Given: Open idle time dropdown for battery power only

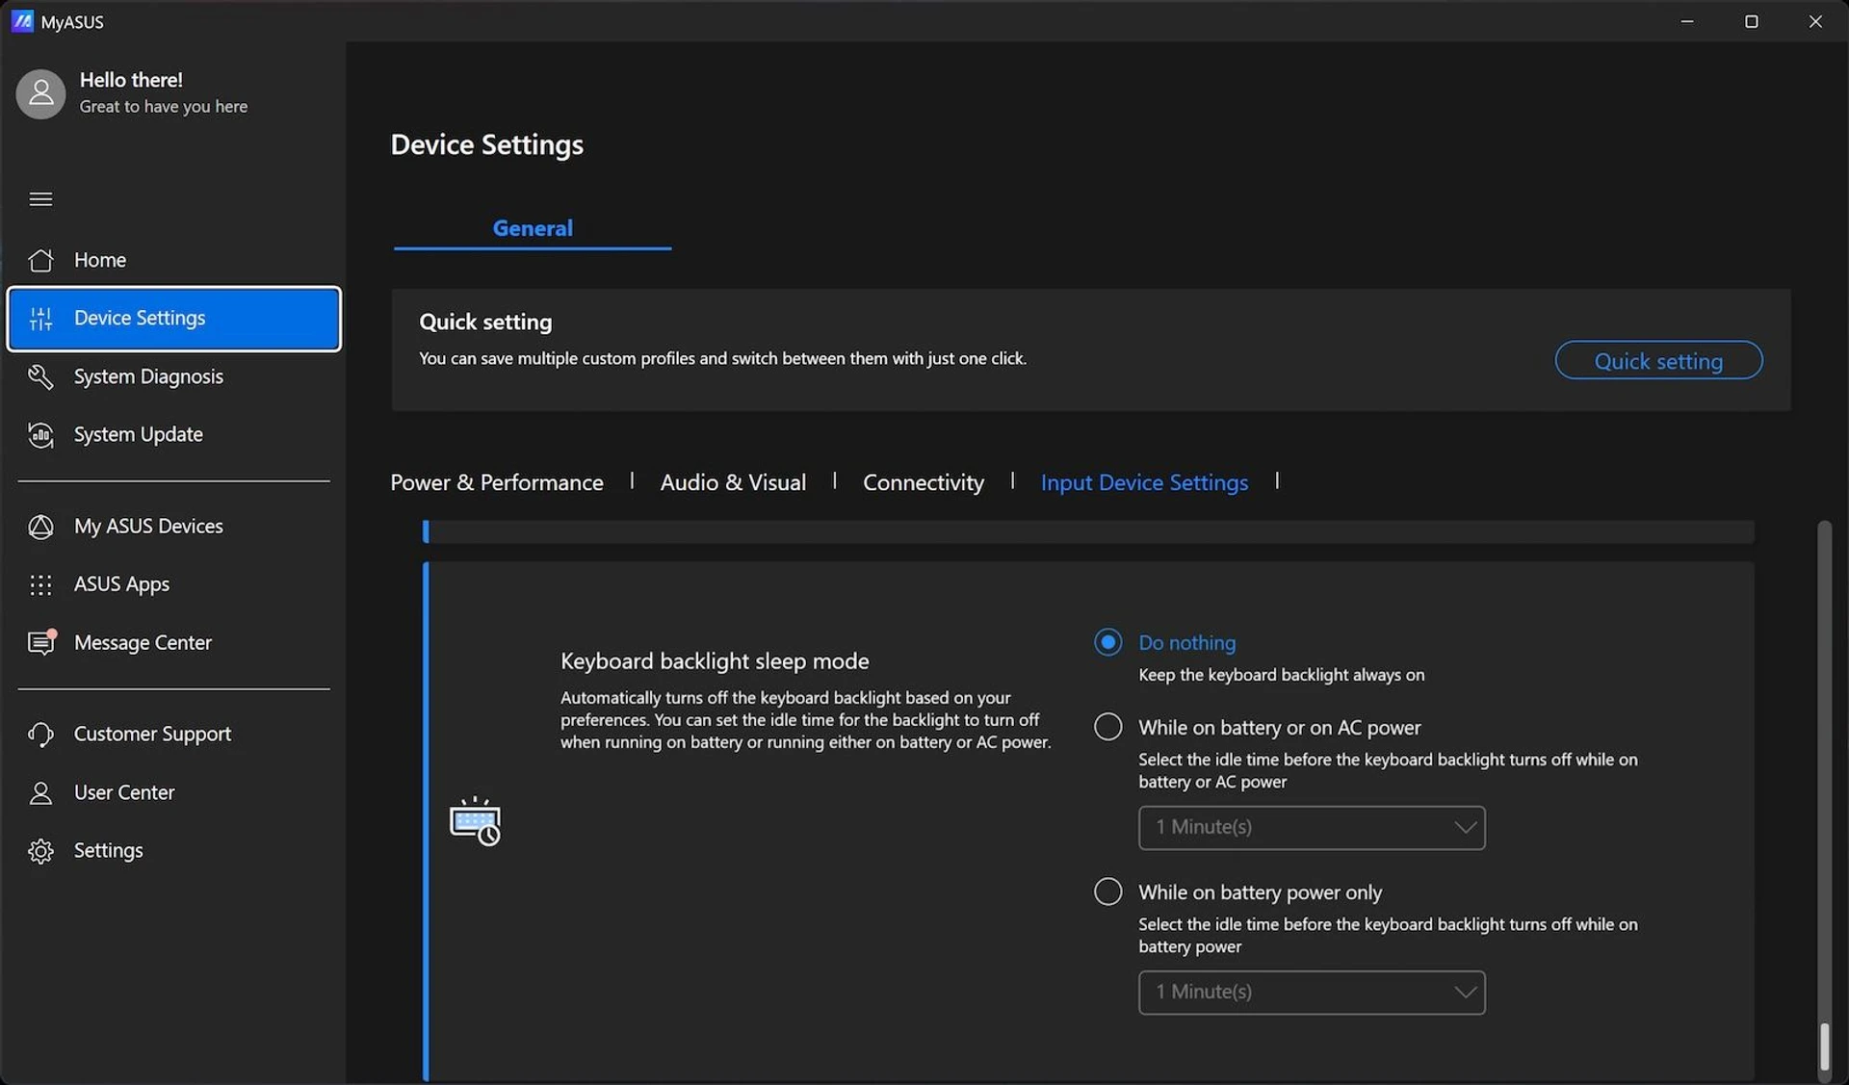Looking at the screenshot, I should tap(1312, 993).
